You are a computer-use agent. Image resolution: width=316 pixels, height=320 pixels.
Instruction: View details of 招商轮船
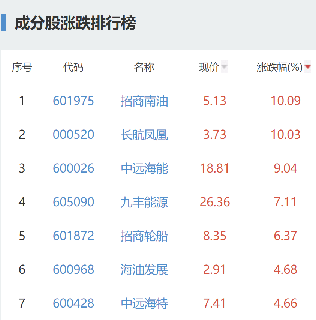pos(144,236)
